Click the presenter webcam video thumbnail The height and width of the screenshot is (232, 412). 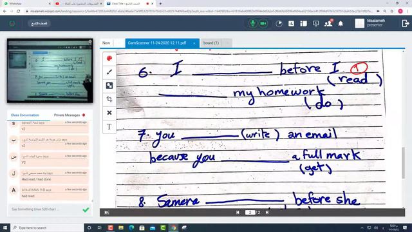[50, 70]
